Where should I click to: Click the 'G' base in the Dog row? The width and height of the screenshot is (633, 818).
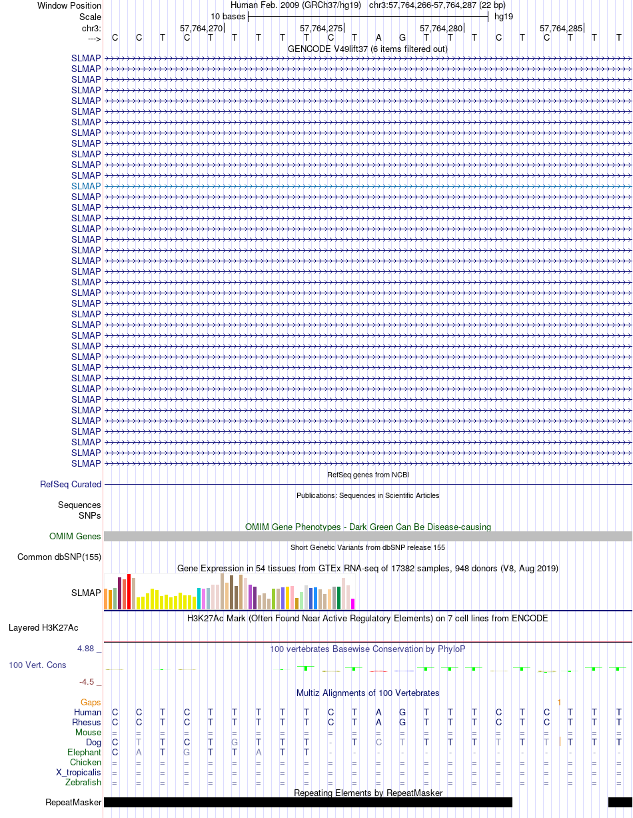pos(235,743)
